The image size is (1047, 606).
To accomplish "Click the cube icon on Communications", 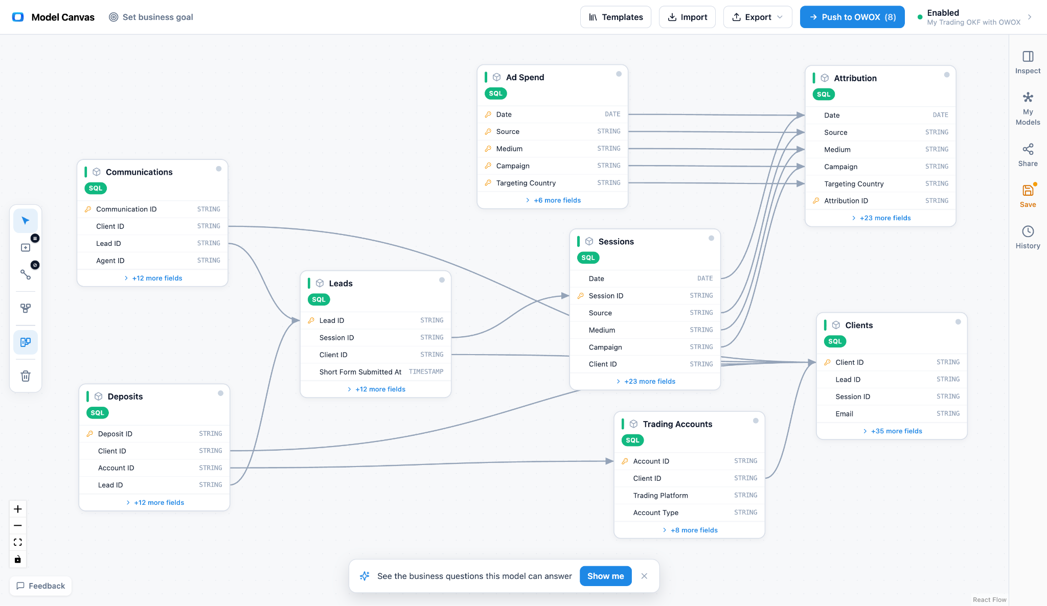I will [x=96, y=172].
